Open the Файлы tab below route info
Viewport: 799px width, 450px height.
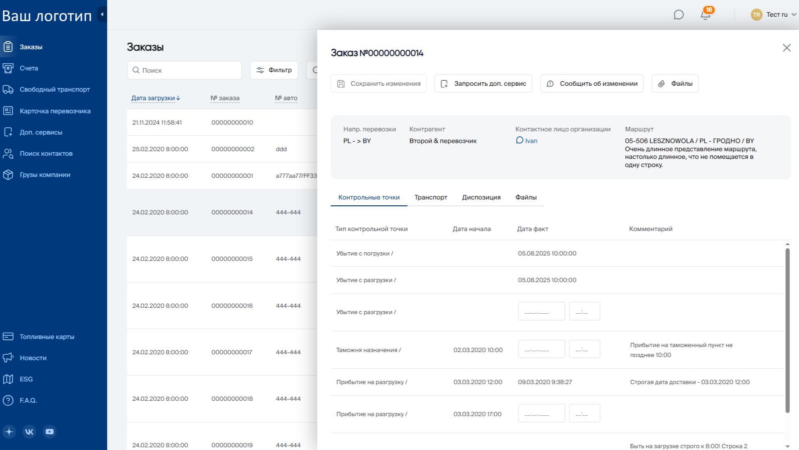526,197
